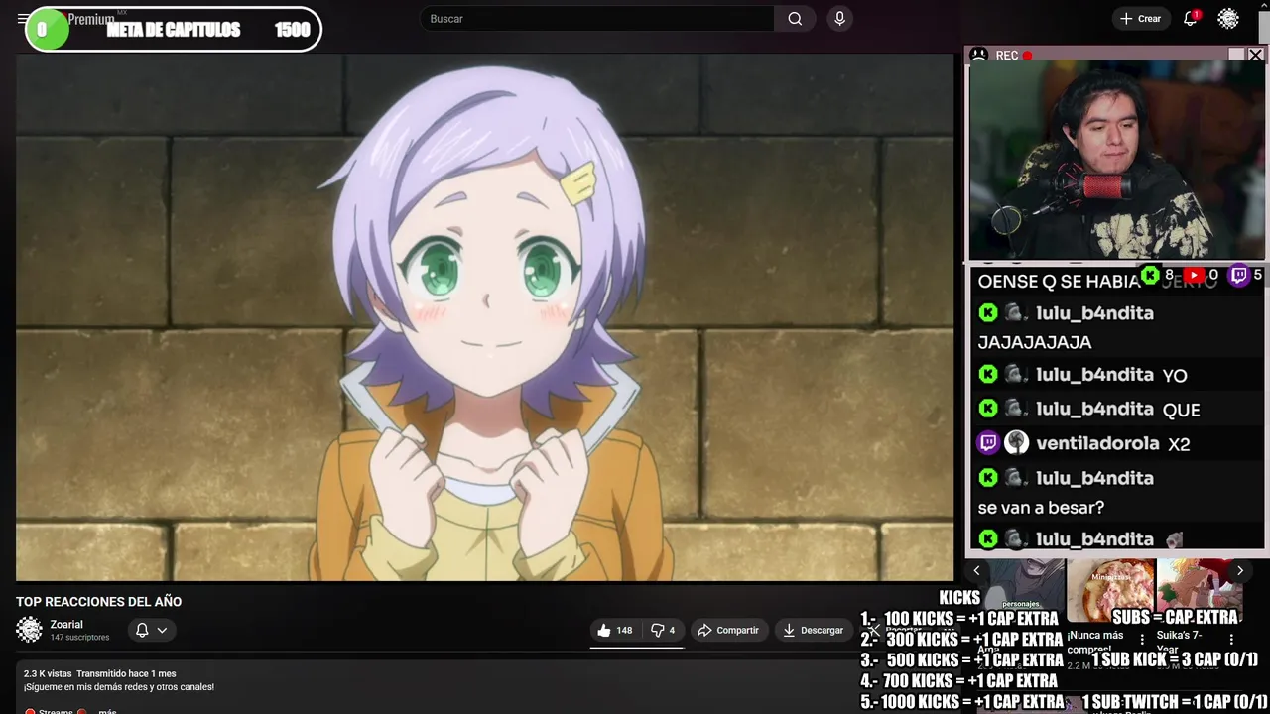Click the REC indicator label
This screenshot has height=714, width=1270.
tap(1007, 56)
